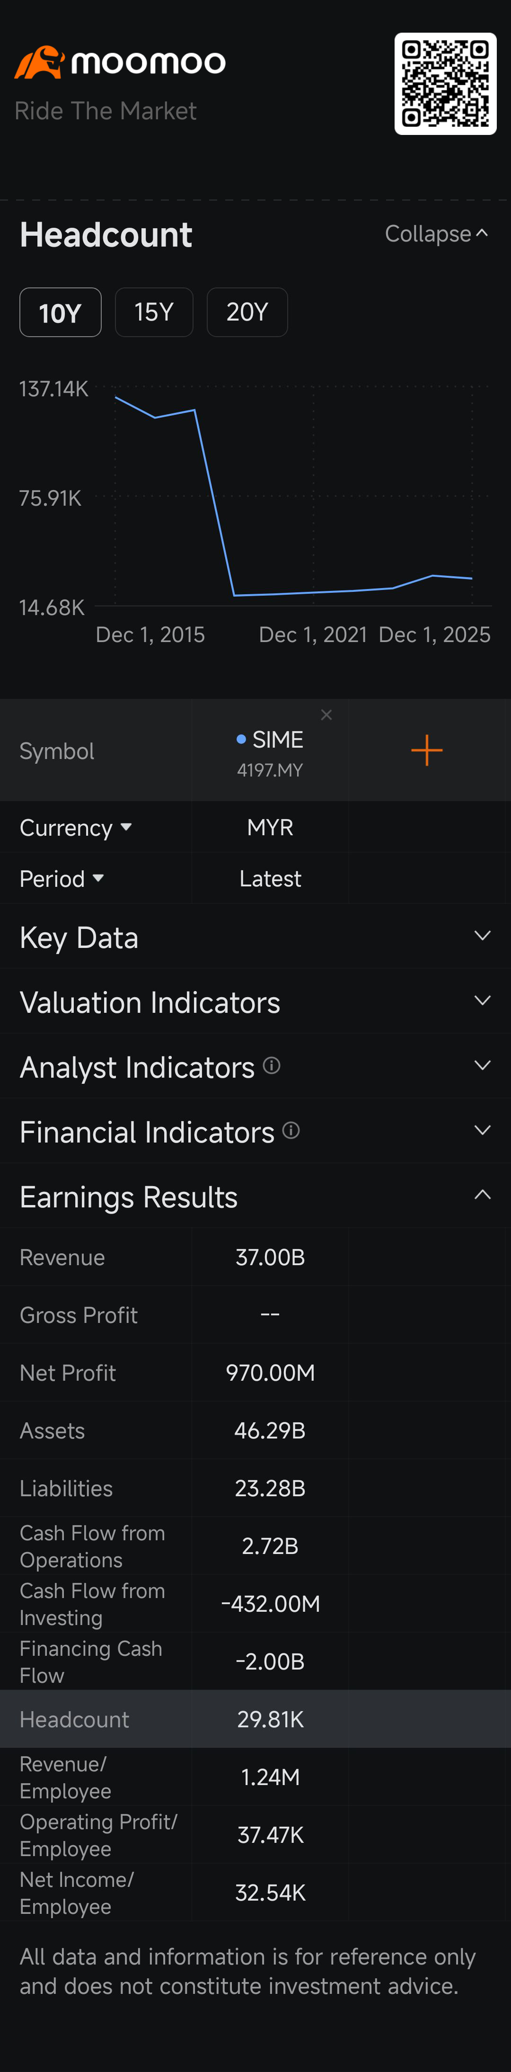The image size is (511, 2072).
Task: Tap the QR code image
Action: tap(445, 84)
